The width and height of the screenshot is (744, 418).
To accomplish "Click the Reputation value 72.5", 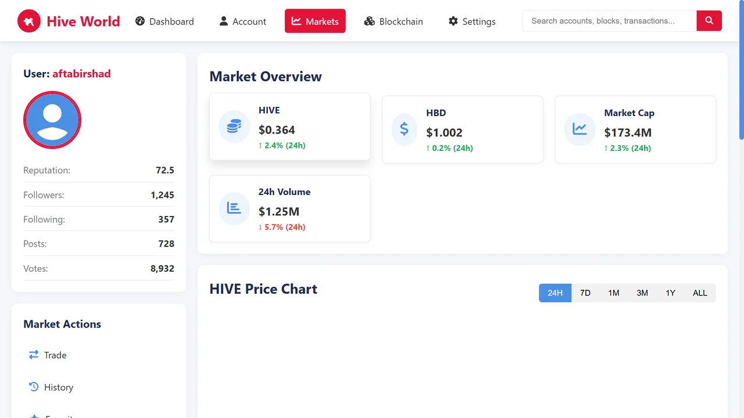I will pyautogui.click(x=165, y=170).
